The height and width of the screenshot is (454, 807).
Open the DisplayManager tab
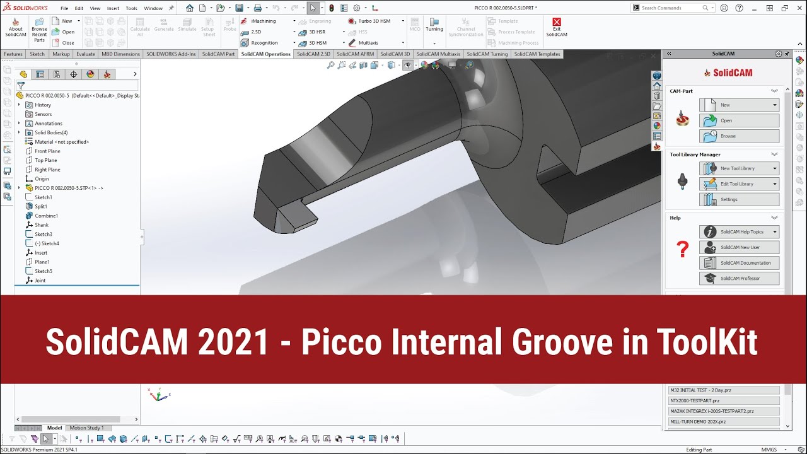click(x=90, y=74)
